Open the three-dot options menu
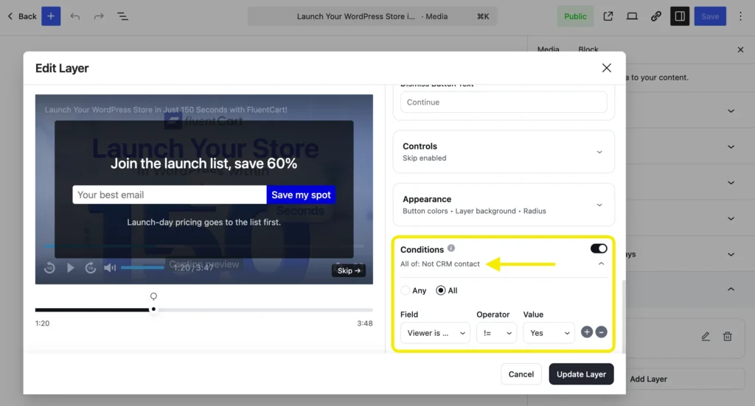The image size is (755, 406). tap(740, 16)
